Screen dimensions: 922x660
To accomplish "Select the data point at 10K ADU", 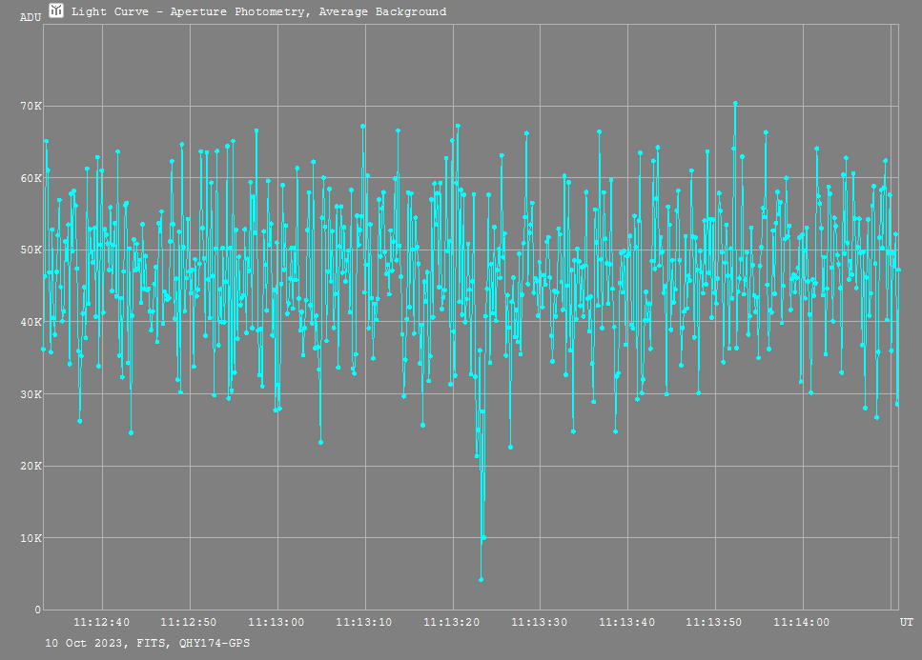I will click(x=483, y=537).
